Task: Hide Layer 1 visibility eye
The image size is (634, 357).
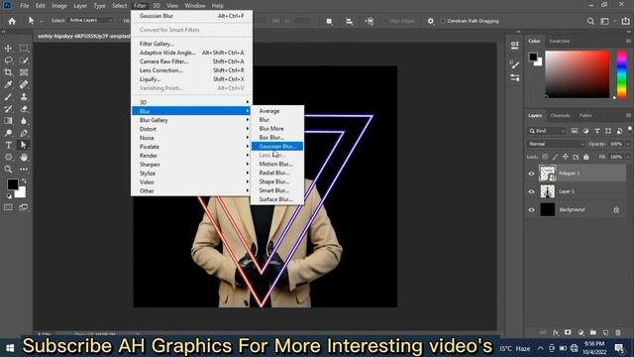Action: (532, 191)
